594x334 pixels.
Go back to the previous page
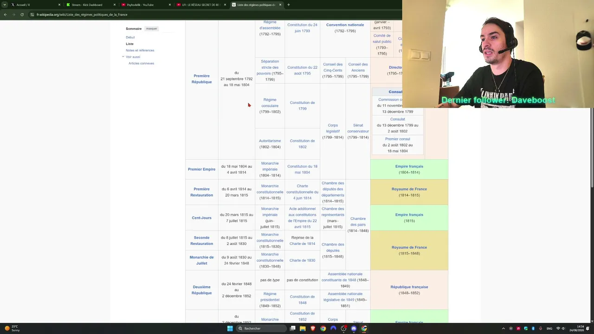click(5, 14)
